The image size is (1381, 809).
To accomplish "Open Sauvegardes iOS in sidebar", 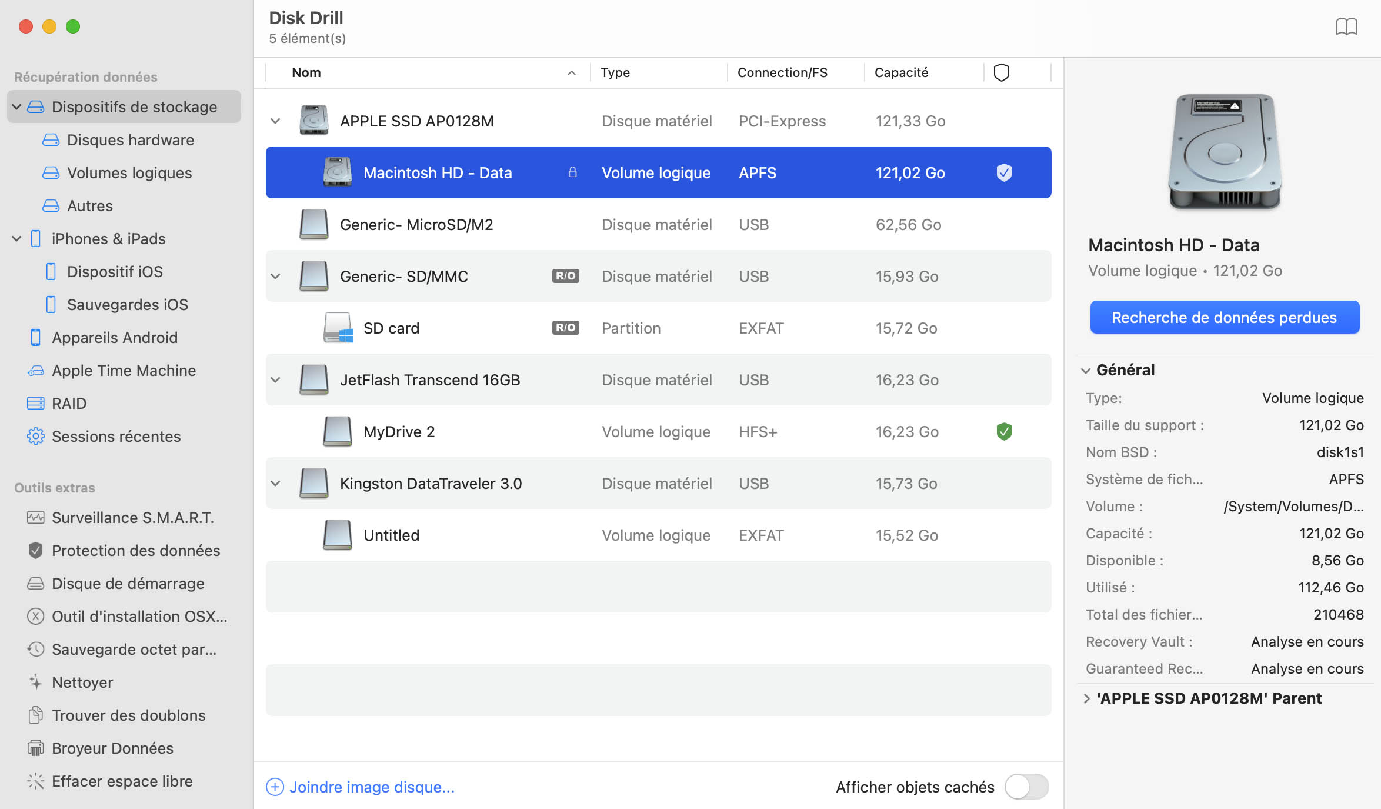I will [128, 304].
